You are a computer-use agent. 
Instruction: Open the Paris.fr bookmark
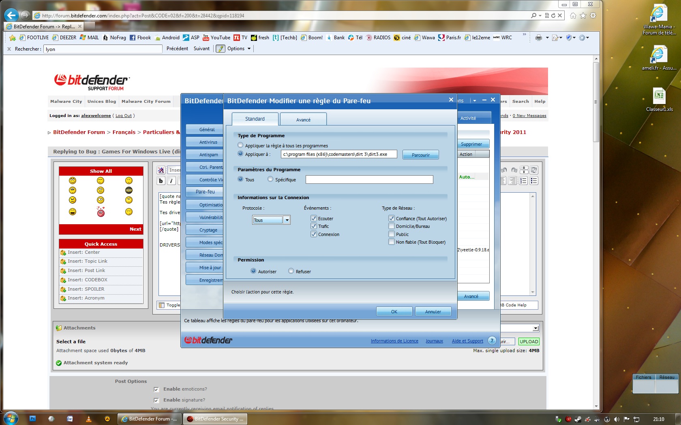click(x=450, y=38)
